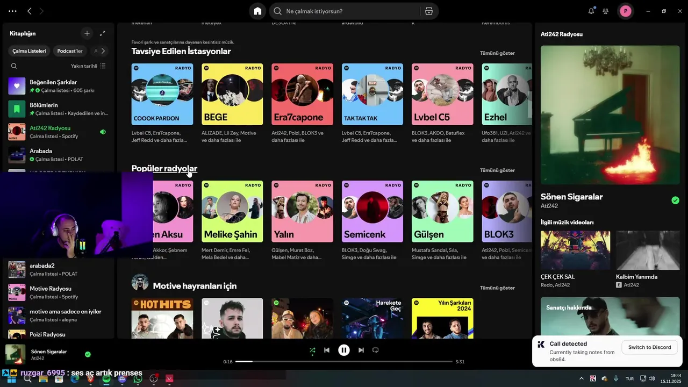Play ÇEK ÇEK SAL music video
Screen dimensions: 688x387
tap(575, 250)
